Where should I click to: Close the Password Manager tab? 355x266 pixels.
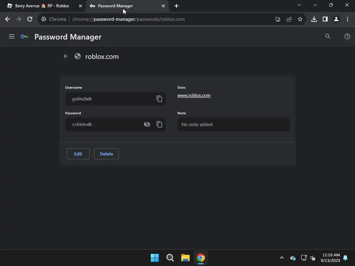163,6
